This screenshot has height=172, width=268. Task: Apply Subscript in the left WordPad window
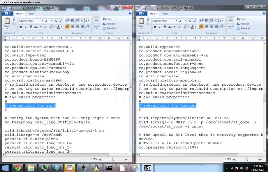click(41, 27)
